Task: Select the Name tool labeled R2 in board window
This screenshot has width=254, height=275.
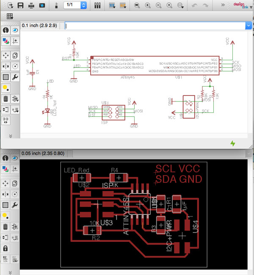Action: [x=6, y=259]
